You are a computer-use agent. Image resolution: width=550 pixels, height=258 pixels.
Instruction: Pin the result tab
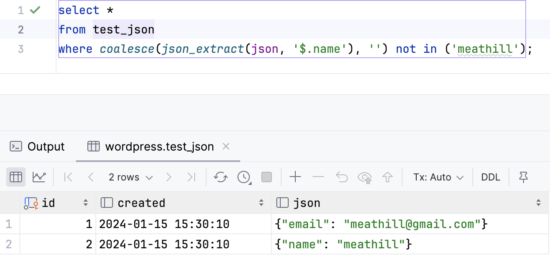524,177
